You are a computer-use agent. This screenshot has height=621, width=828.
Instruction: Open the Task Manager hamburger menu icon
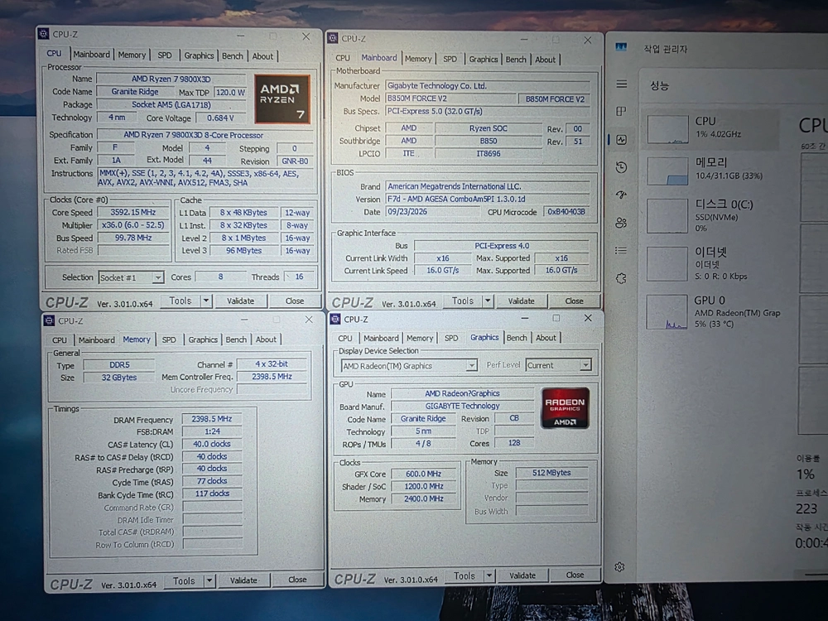point(622,84)
